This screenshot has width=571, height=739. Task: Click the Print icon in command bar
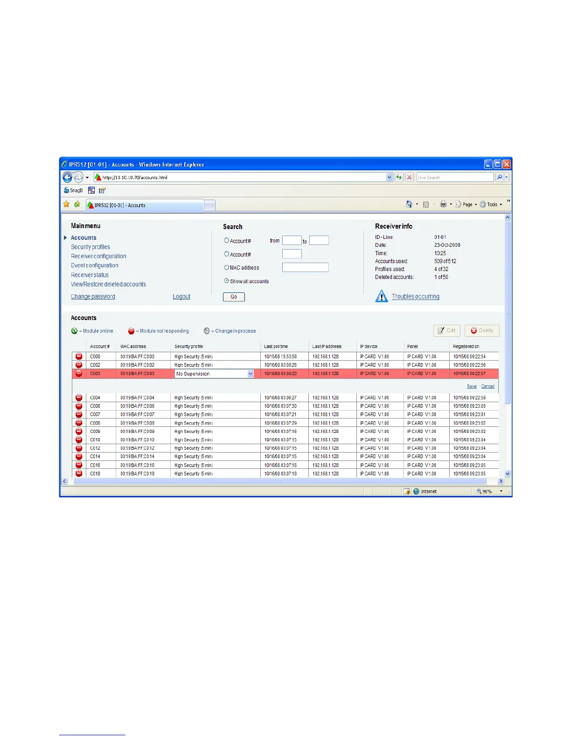click(443, 204)
